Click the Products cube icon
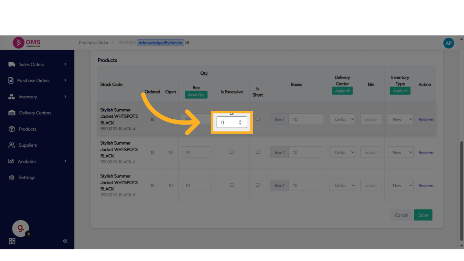The width and height of the screenshot is (464, 261). [x=12, y=129]
